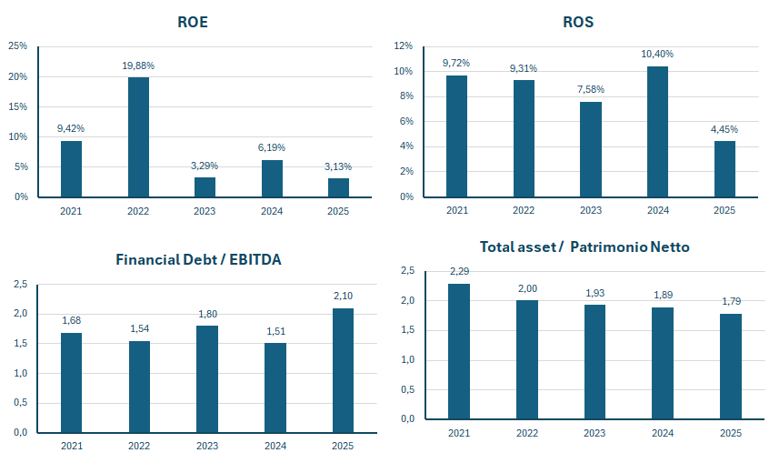779x473 pixels.
Task: Click the 12% axis label in ROS chart
Action: pyautogui.click(x=403, y=46)
